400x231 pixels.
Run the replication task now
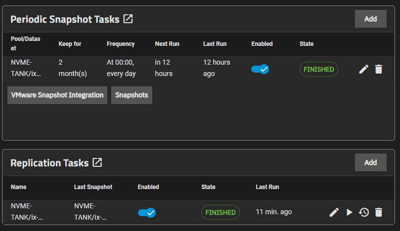point(350,212)
